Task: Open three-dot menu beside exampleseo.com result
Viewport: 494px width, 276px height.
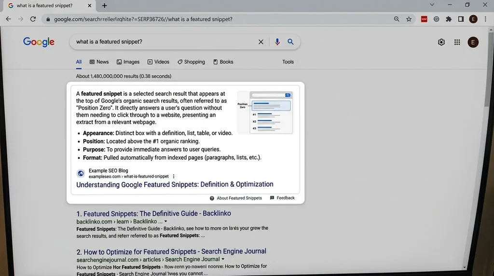Action: click(x=174, y=177)
